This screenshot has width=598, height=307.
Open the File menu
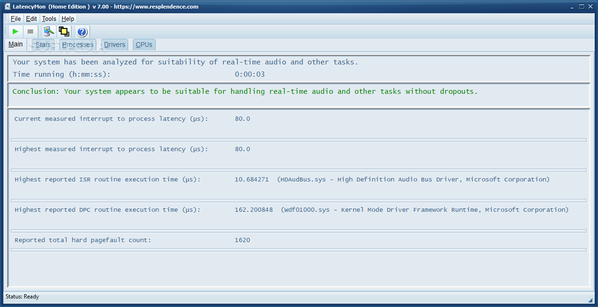coord(16,18)
